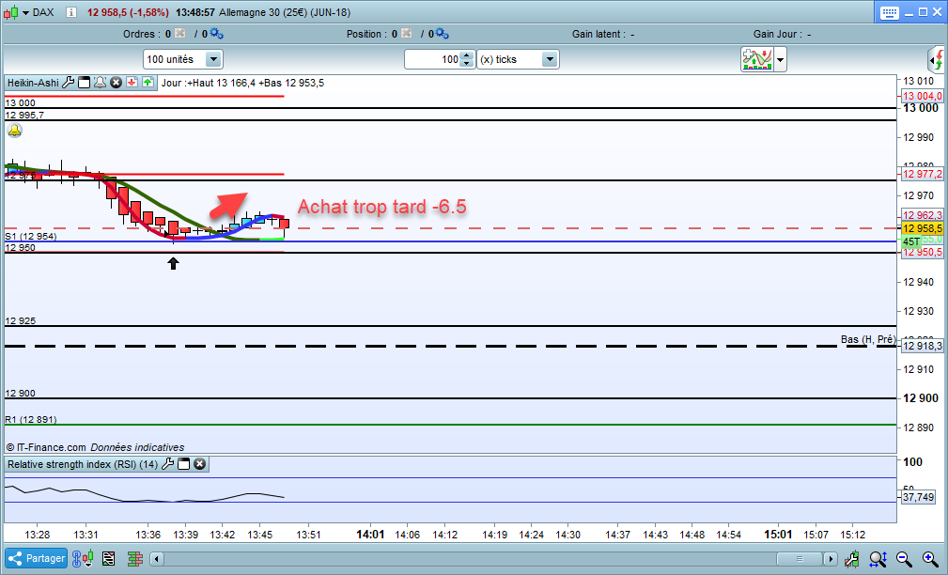The height and width of the screenshot is (575, 948).
Task: Open Heikin-Ashi settings wrench icon
Action: click(x=69, y=83)
